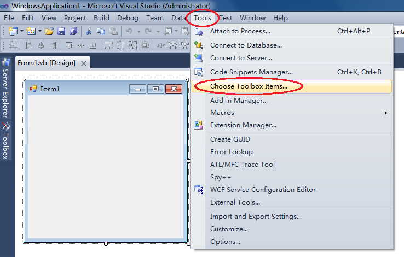404x257 pixels.
Task: Click the Align Lefts layout icon
Action: pyautogui.click(x=28, y=45)
